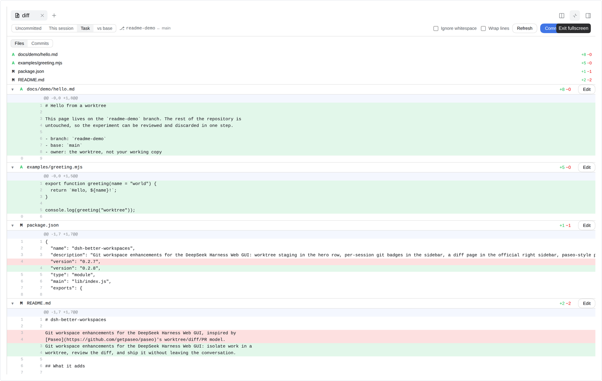Image resolution: width=602 pixels, height=381 pixels.
Task: Click the '## What it adds' line
Action: click(x=301, y=366)
